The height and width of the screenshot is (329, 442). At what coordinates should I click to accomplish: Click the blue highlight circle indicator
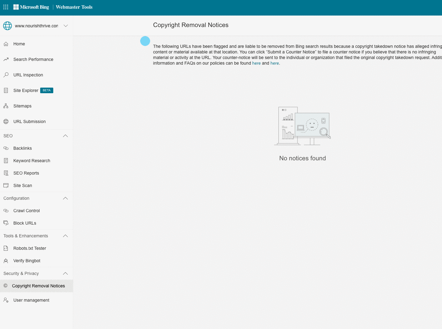tap(145, 41)
